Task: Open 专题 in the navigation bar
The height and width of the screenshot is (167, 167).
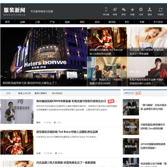Action: pos(142,22)
